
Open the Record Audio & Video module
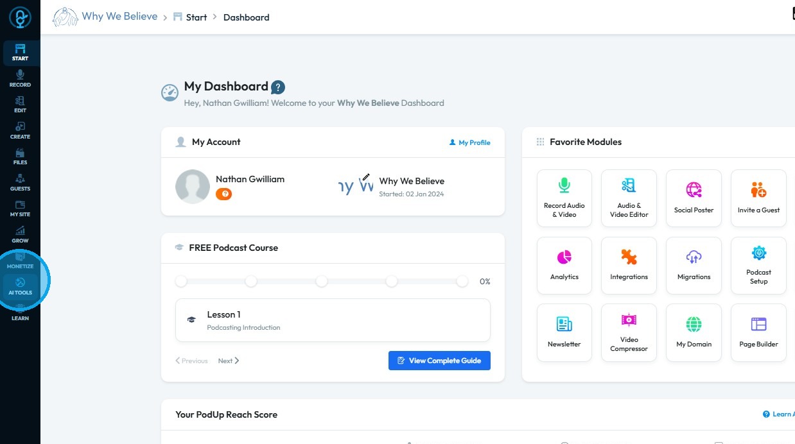[x=564, y=198]
